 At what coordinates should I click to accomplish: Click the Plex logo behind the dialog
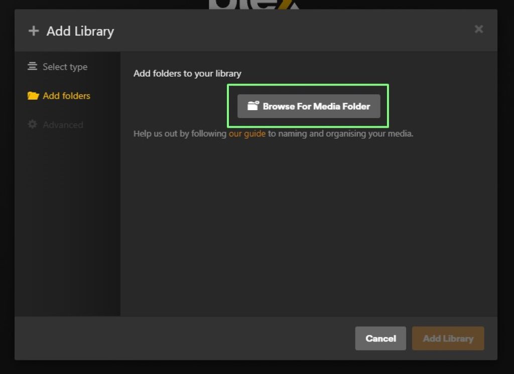(x=253, y=5)
